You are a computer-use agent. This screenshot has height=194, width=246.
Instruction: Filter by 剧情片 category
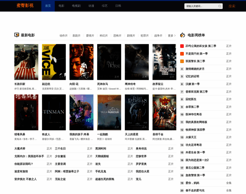click(131, 36)
